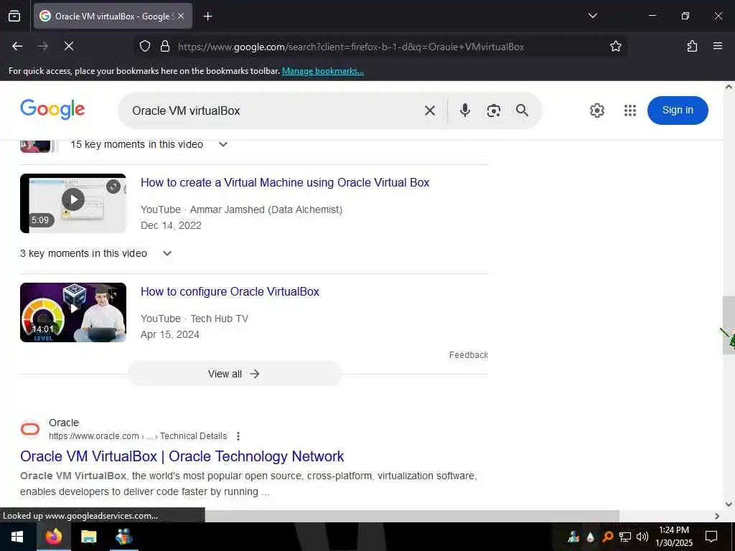This screenshot has height=551, width=735.
Task: Open the notifications action center
Action: pos(711,537)
